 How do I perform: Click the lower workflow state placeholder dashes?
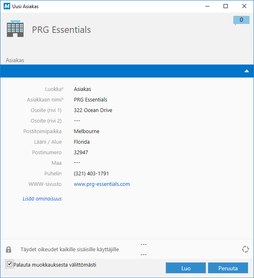pyautogui.click(x=144, y=254)
